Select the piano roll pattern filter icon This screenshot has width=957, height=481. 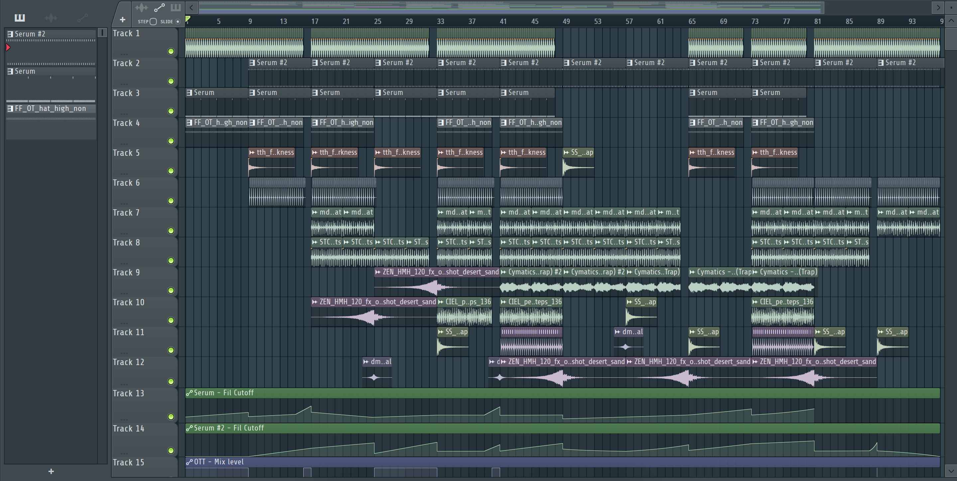[20, 18]
